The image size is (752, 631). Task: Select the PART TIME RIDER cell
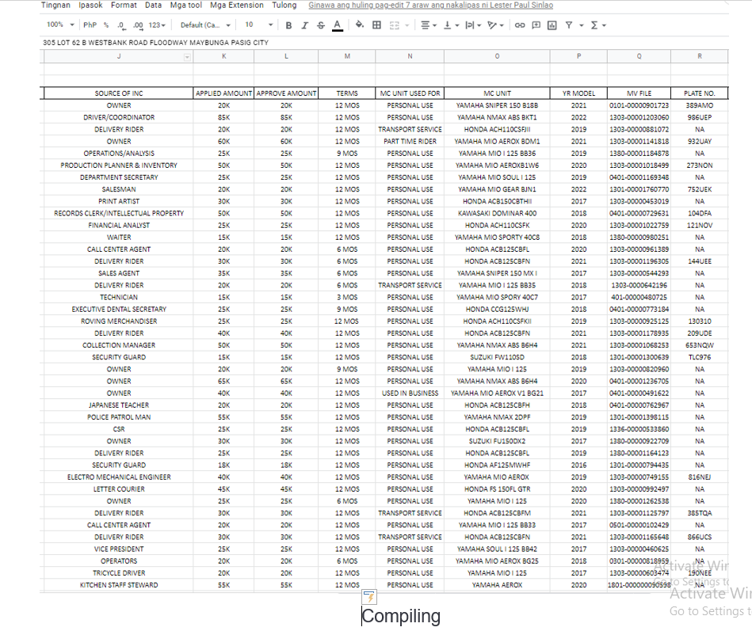tap(410, 142)
